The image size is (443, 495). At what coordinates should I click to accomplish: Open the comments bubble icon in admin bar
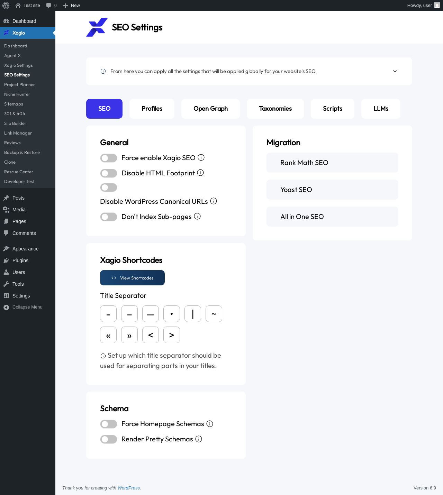coord(48,6)
